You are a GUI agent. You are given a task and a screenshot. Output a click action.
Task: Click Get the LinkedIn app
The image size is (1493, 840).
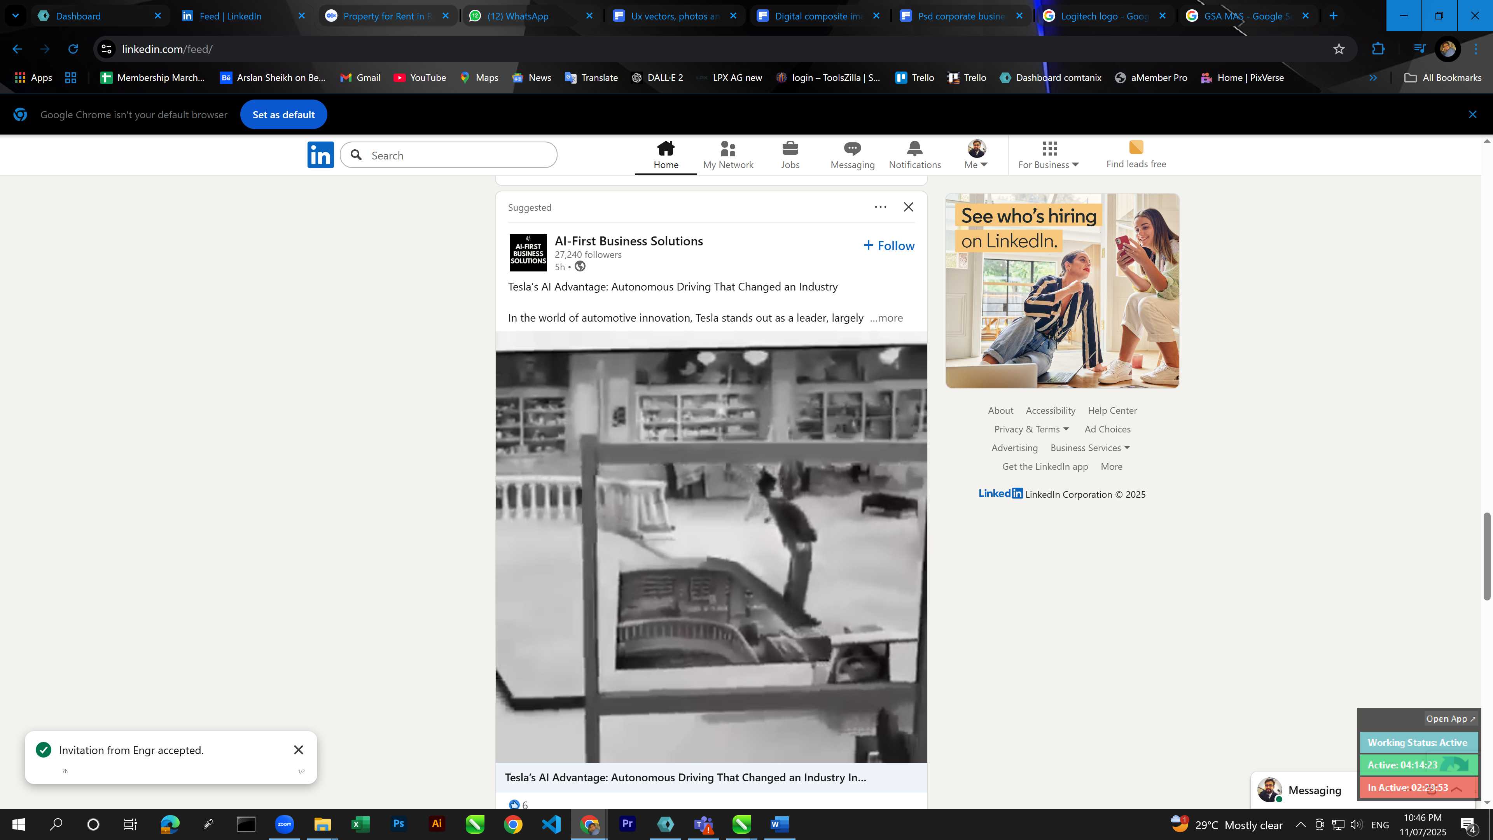[1045, 466]
